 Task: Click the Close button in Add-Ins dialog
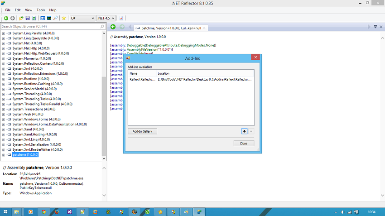click(x=244, y=144)
